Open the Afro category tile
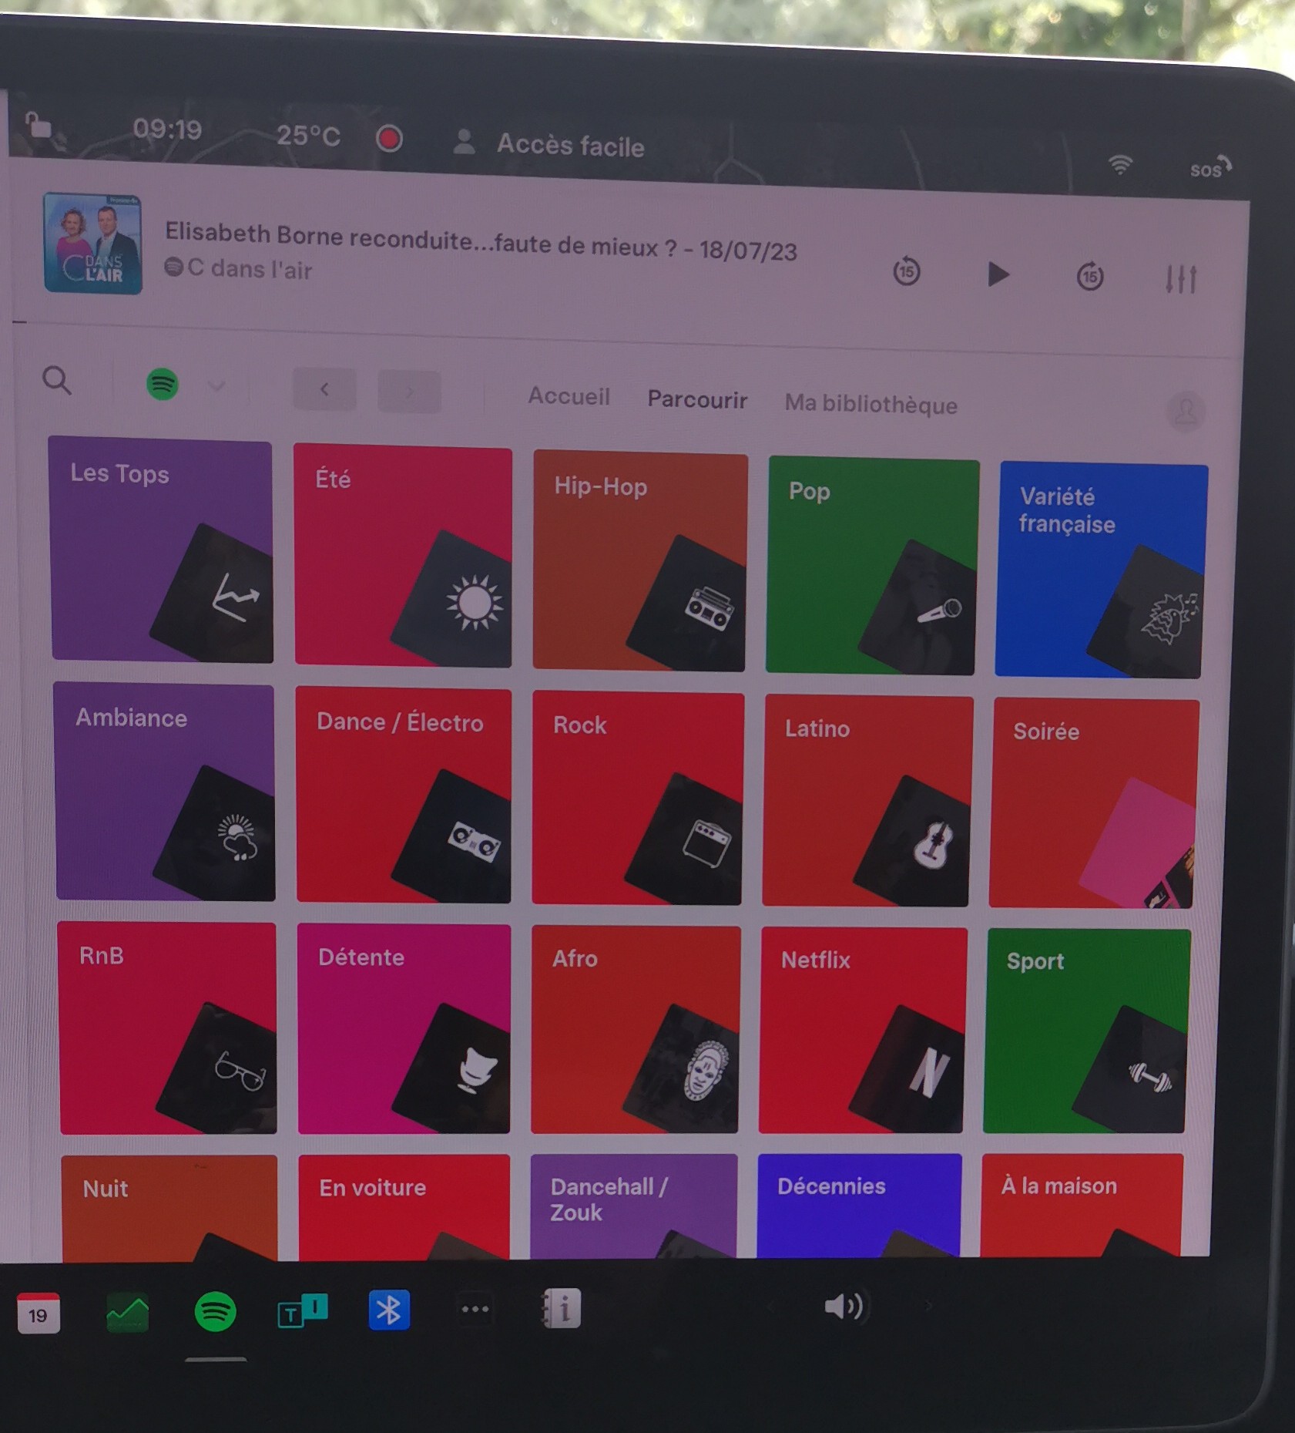Image resolution: width=1295 pixels, height=1433 pixels. tap(636, 1030)
